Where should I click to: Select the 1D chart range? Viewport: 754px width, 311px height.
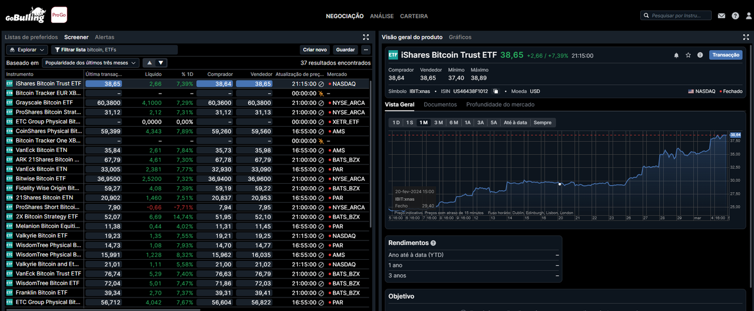click(396, 123)
